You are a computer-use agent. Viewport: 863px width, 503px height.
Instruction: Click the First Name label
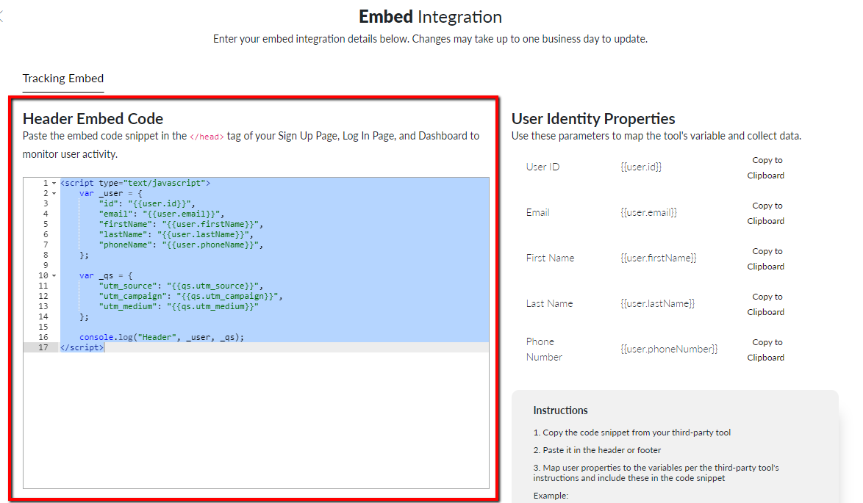(x=550, y=258)
